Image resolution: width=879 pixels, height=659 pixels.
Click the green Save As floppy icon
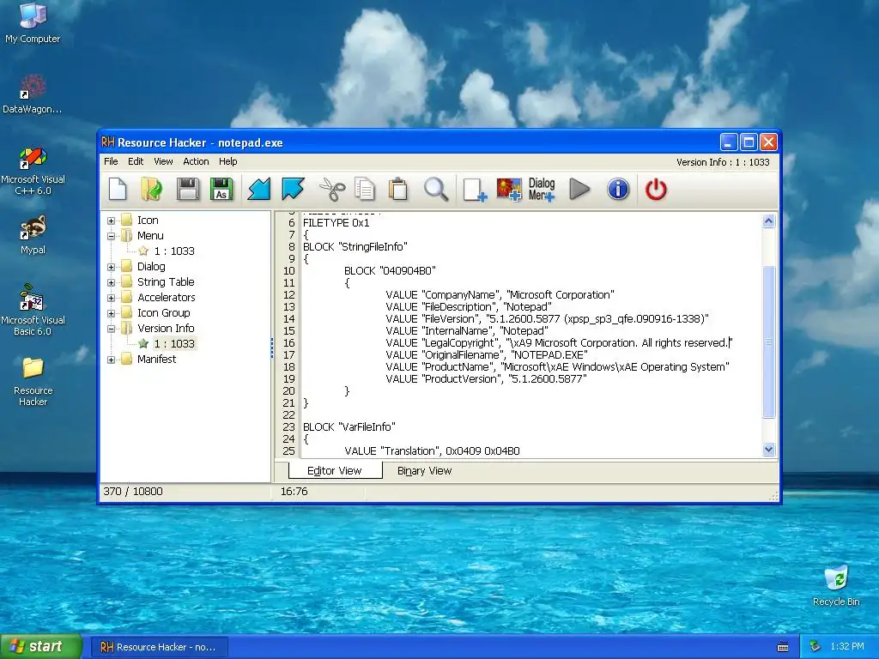(221, 189)
